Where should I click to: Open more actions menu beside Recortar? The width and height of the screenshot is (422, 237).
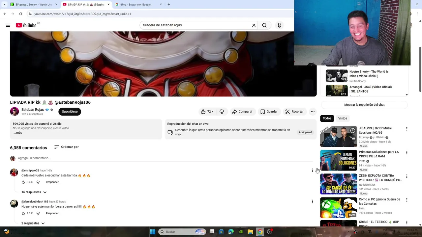[x=313, y=112]
